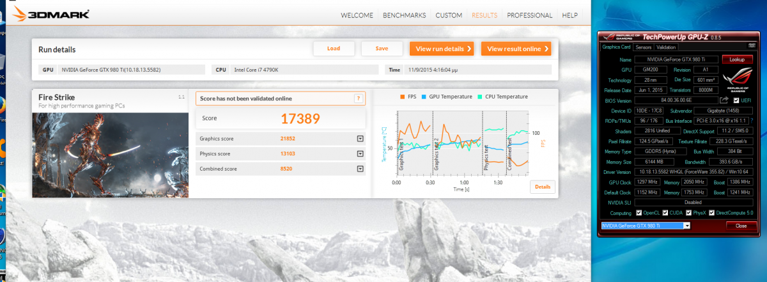Expand the Graphics score details arrow
Image resolution: width=767 pixels, height=282 pixels.
point(360,138)
